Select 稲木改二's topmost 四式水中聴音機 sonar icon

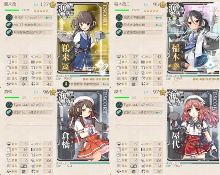(x=119, y=18)
